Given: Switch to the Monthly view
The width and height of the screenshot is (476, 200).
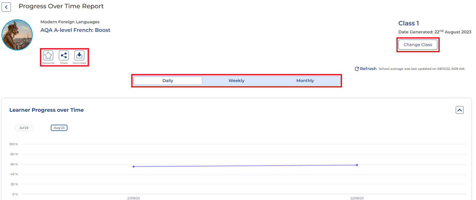Looking at the screenshot, I should [x=305, y=81].
